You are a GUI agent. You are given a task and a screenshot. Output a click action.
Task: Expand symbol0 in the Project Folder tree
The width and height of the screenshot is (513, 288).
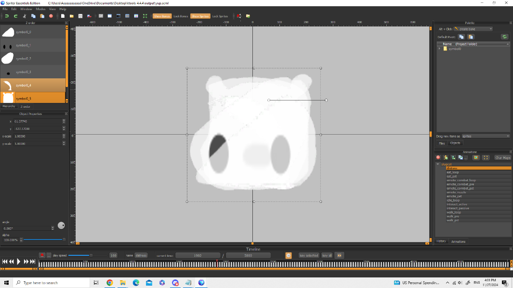pos(440,49)
